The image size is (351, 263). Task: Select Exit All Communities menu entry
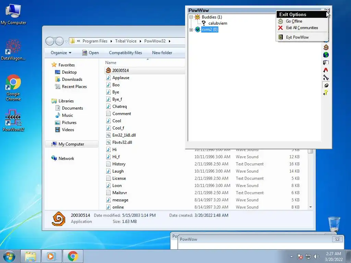(302, 28)
